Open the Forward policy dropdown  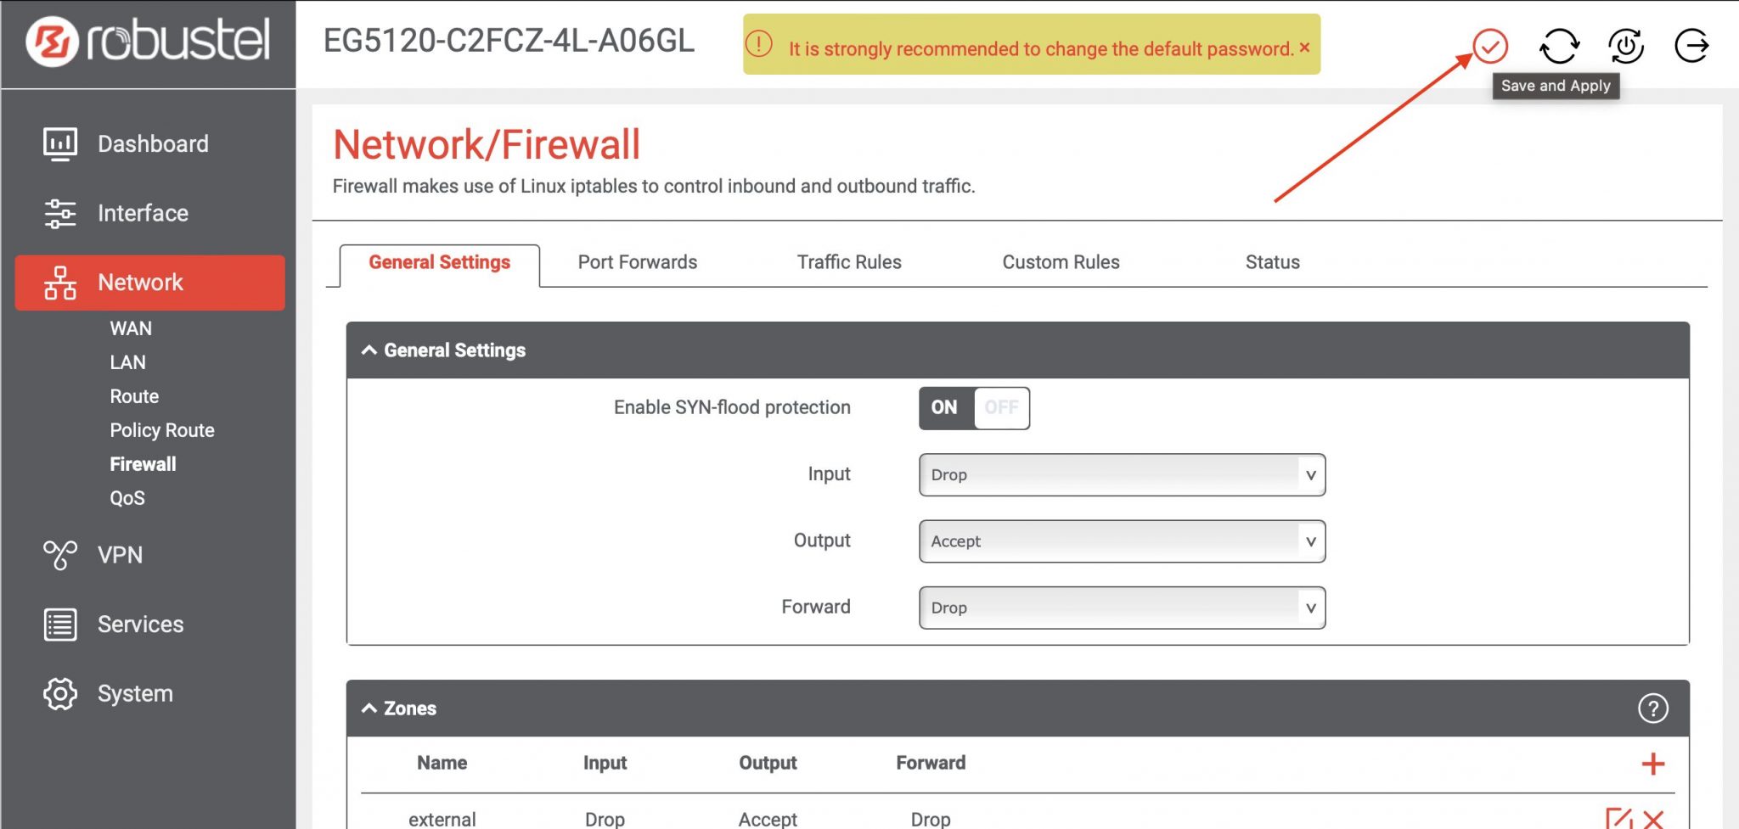[x=1121, y=608]
